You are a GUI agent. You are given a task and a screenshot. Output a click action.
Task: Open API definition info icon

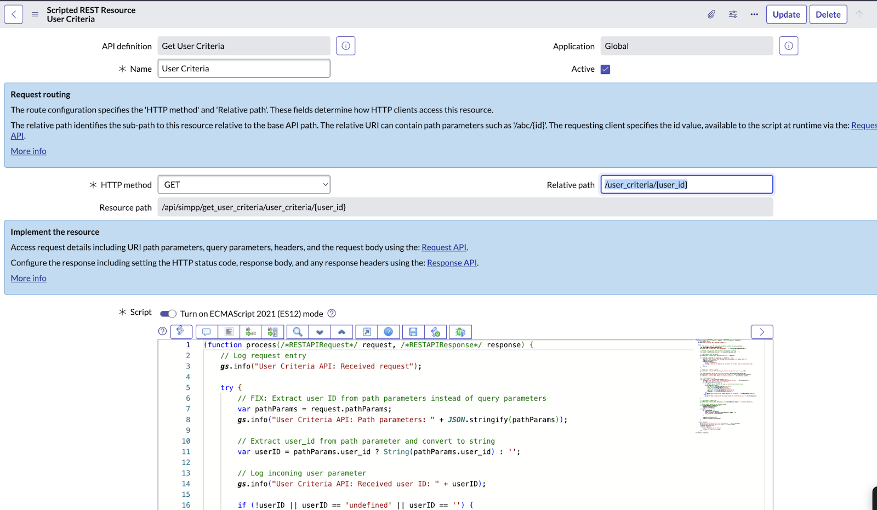click(x=346, y=46)
